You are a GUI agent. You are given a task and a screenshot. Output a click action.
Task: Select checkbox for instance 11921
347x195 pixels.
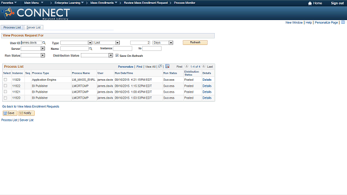(5, 92)
